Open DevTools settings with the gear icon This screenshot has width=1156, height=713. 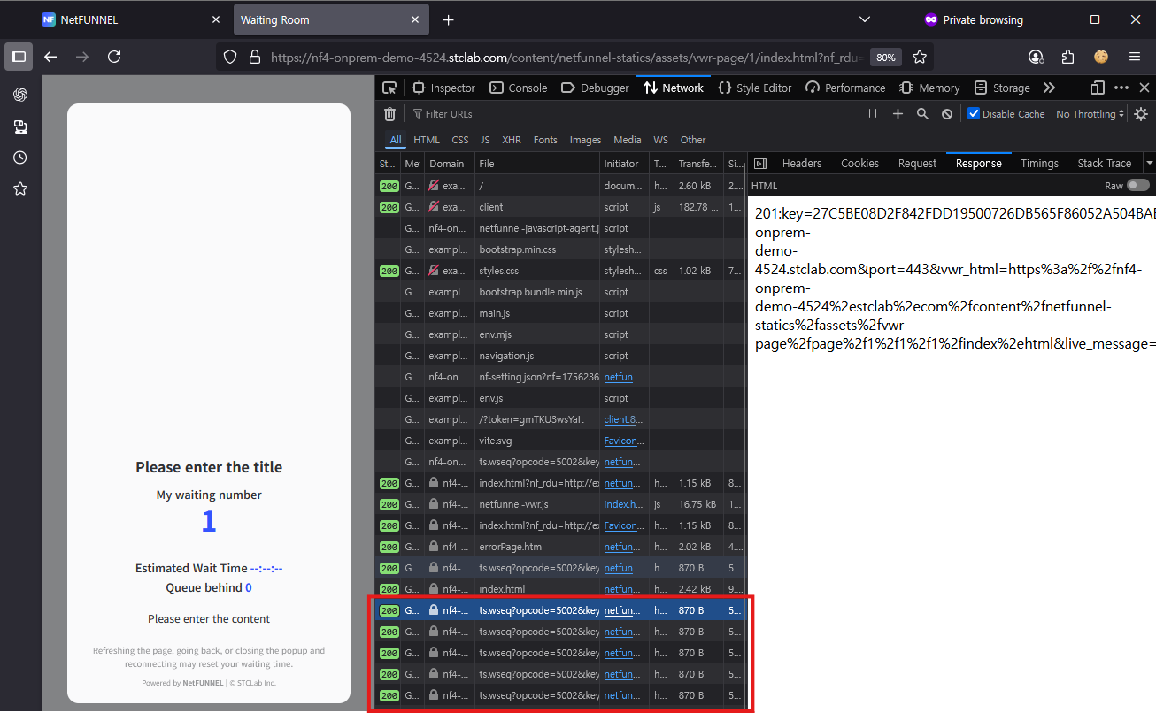1141,113
